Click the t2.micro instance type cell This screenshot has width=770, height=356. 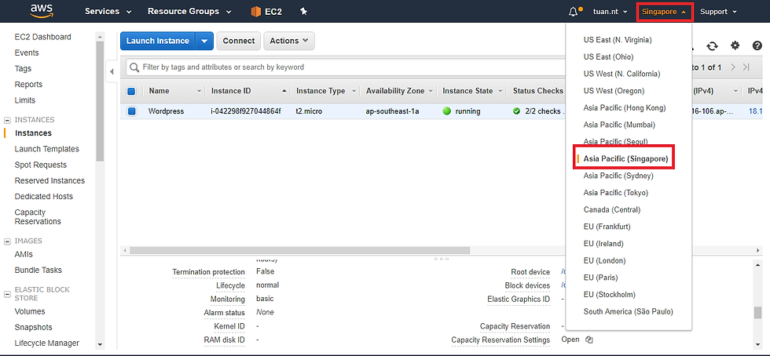[x=309, y=111]
